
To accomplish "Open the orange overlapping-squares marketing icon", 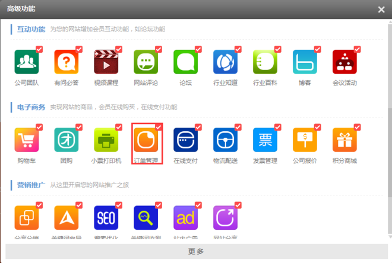I will click(27, 218).
